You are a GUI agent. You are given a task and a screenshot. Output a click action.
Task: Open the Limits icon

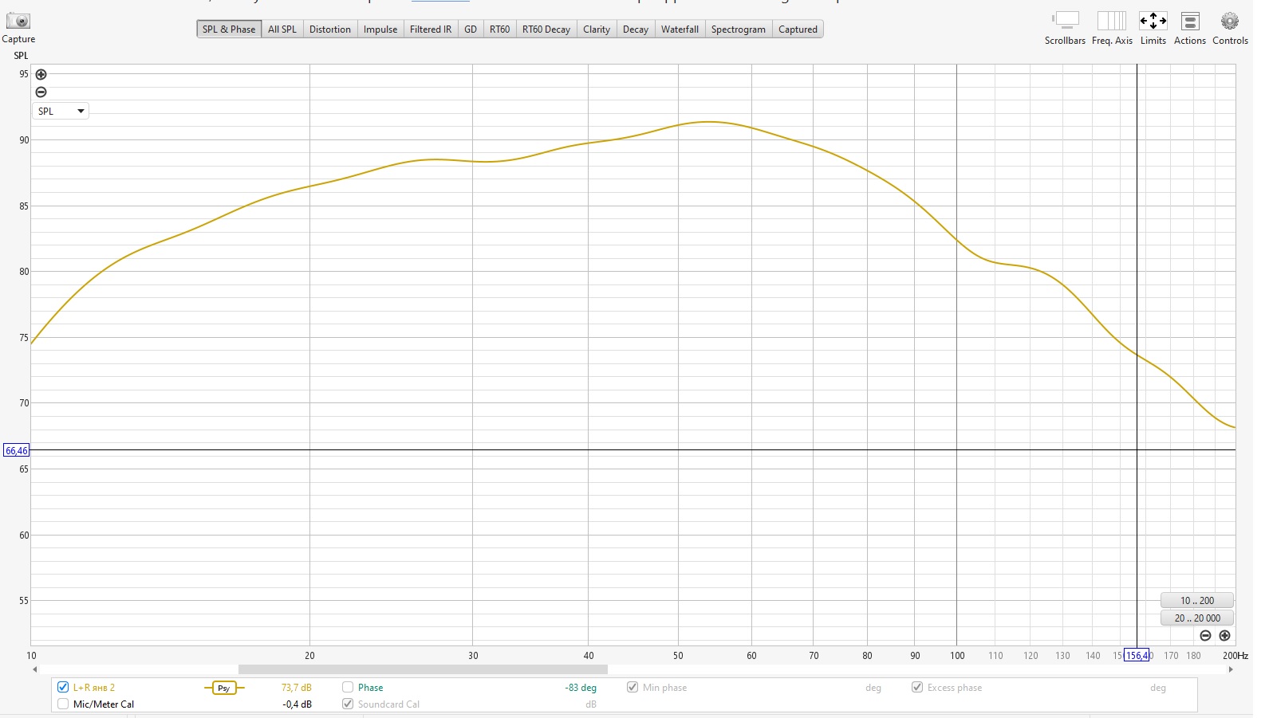1153,21
